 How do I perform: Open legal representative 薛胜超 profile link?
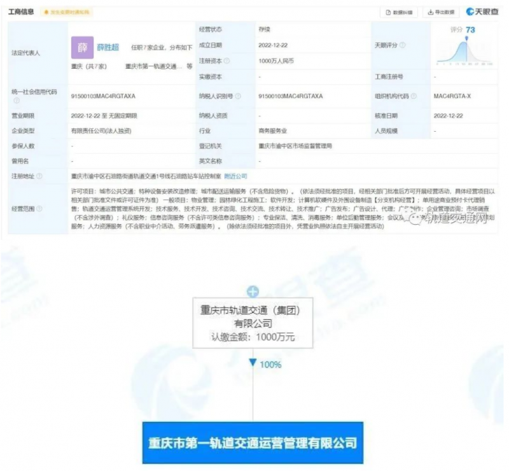[x=108, y=48]
